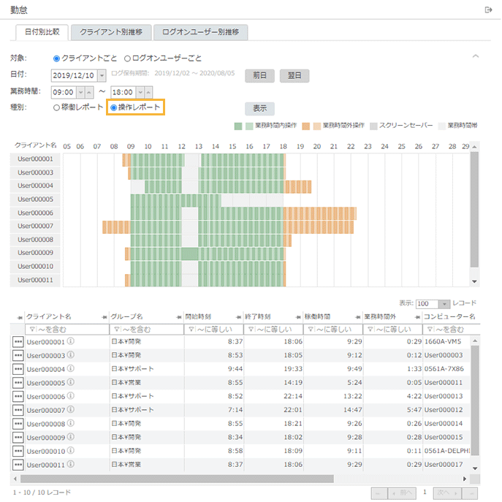Click the filter icon under 開始時刻 column
The image size is (502, 502).
pos(189,329)
